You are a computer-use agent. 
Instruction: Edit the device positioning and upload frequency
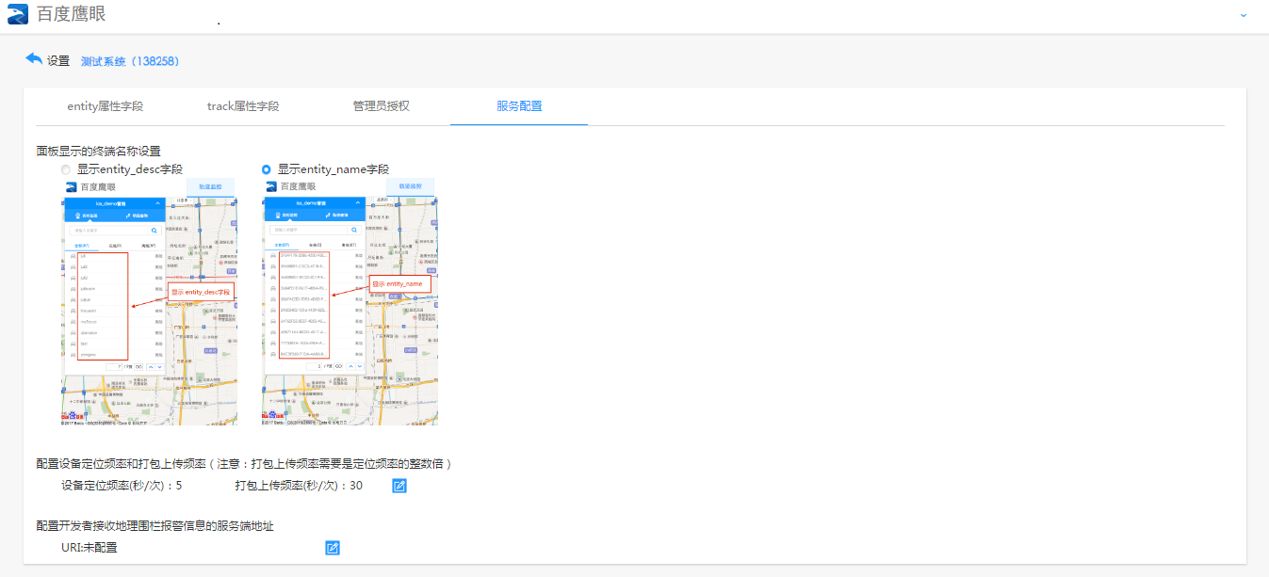(x=399, y=486)
